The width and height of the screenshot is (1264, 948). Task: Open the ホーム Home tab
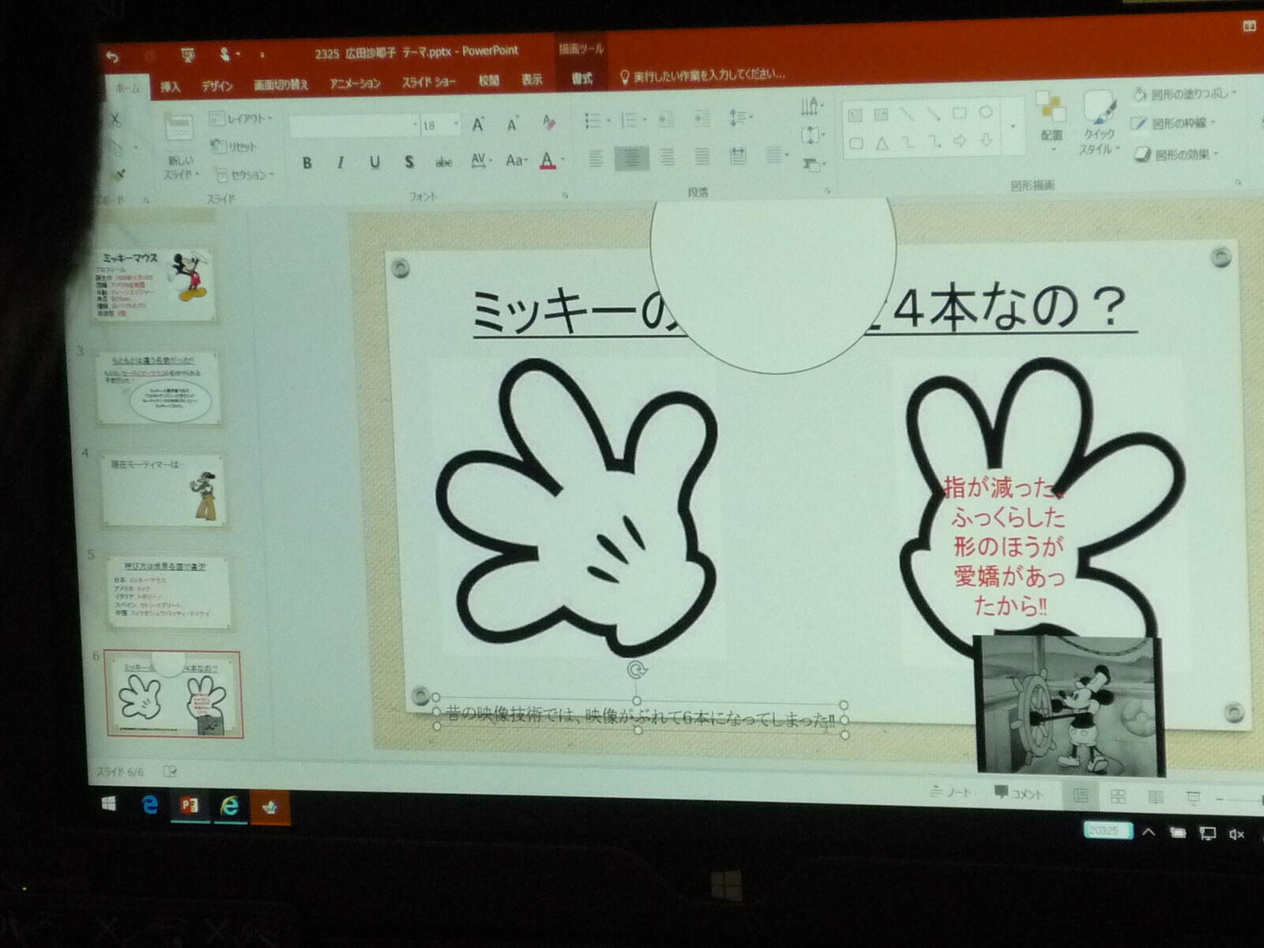[126, 88]
